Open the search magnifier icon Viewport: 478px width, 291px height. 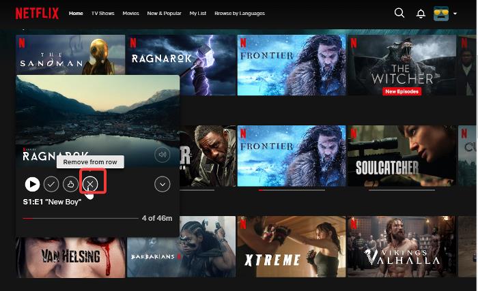(399, 13)
